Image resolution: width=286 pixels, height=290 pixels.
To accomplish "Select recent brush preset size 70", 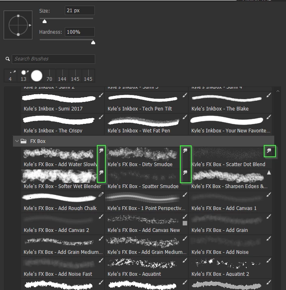I will pos(49,76).
